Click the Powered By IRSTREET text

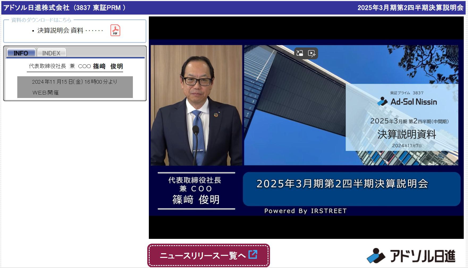[x=305, y=211]
